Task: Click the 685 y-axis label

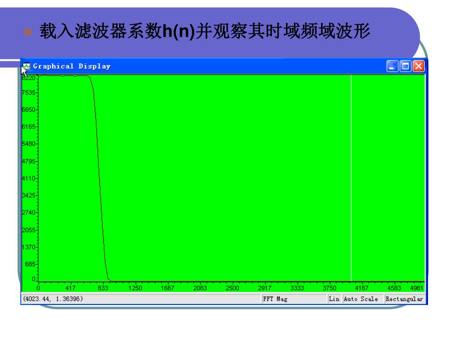Action: (30, 264)
